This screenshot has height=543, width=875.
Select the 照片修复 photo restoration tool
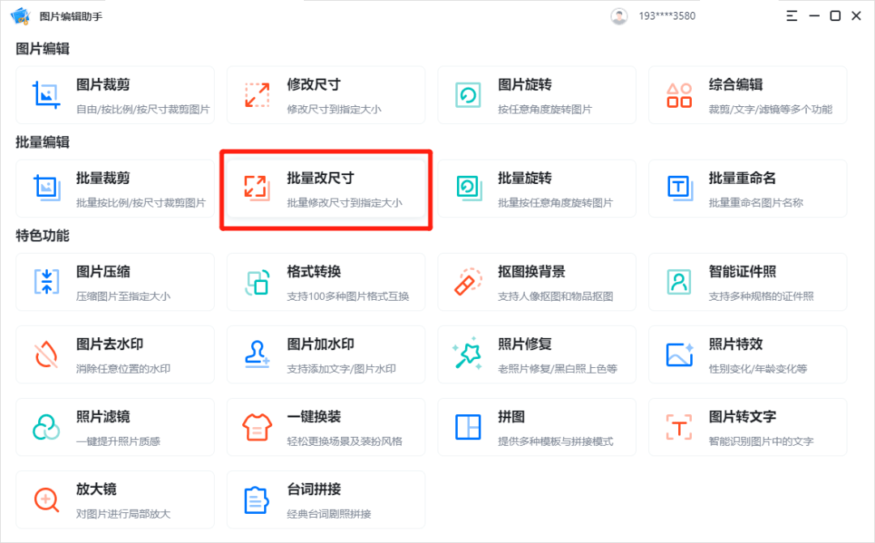click(536, 354)
